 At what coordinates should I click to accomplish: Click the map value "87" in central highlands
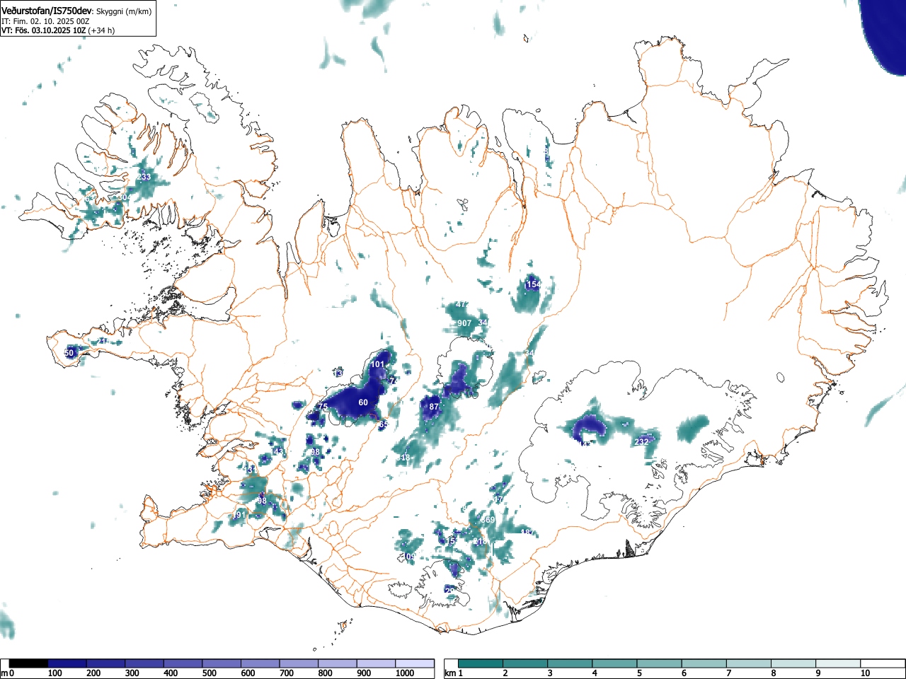pyautogui.click(x=434, y=407)
